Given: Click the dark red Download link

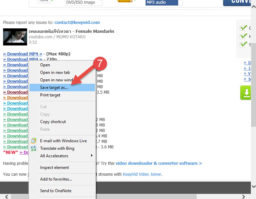Looking at the screenshot, I should (x=16, y=92).
